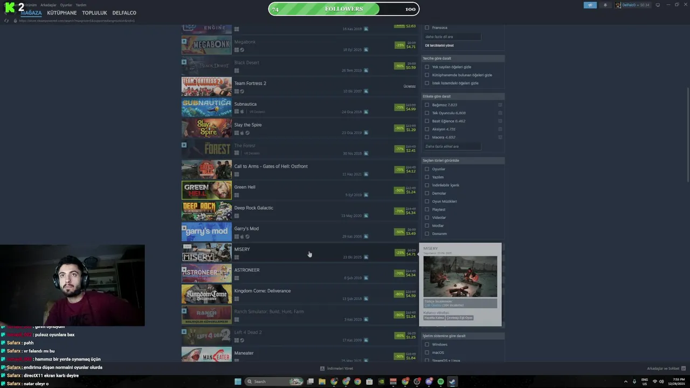Collapse the 'Tercihe göre daralt' section
The image size is (690, 388).
point(463,58)
